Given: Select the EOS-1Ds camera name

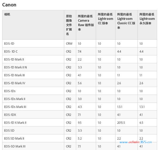Looking at the screenshot, I should tap(10, 91).
